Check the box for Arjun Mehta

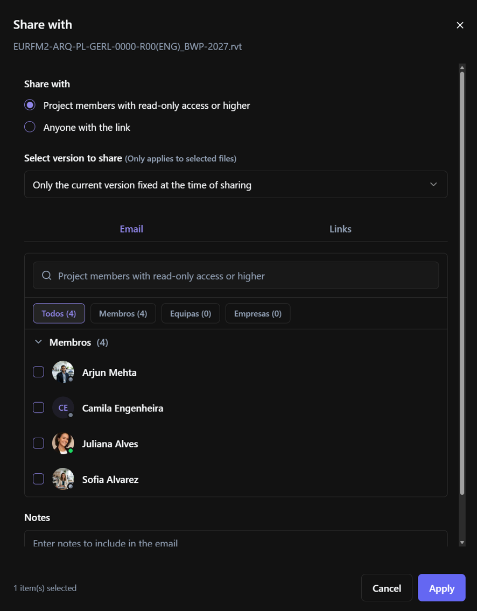pos(38,372)
